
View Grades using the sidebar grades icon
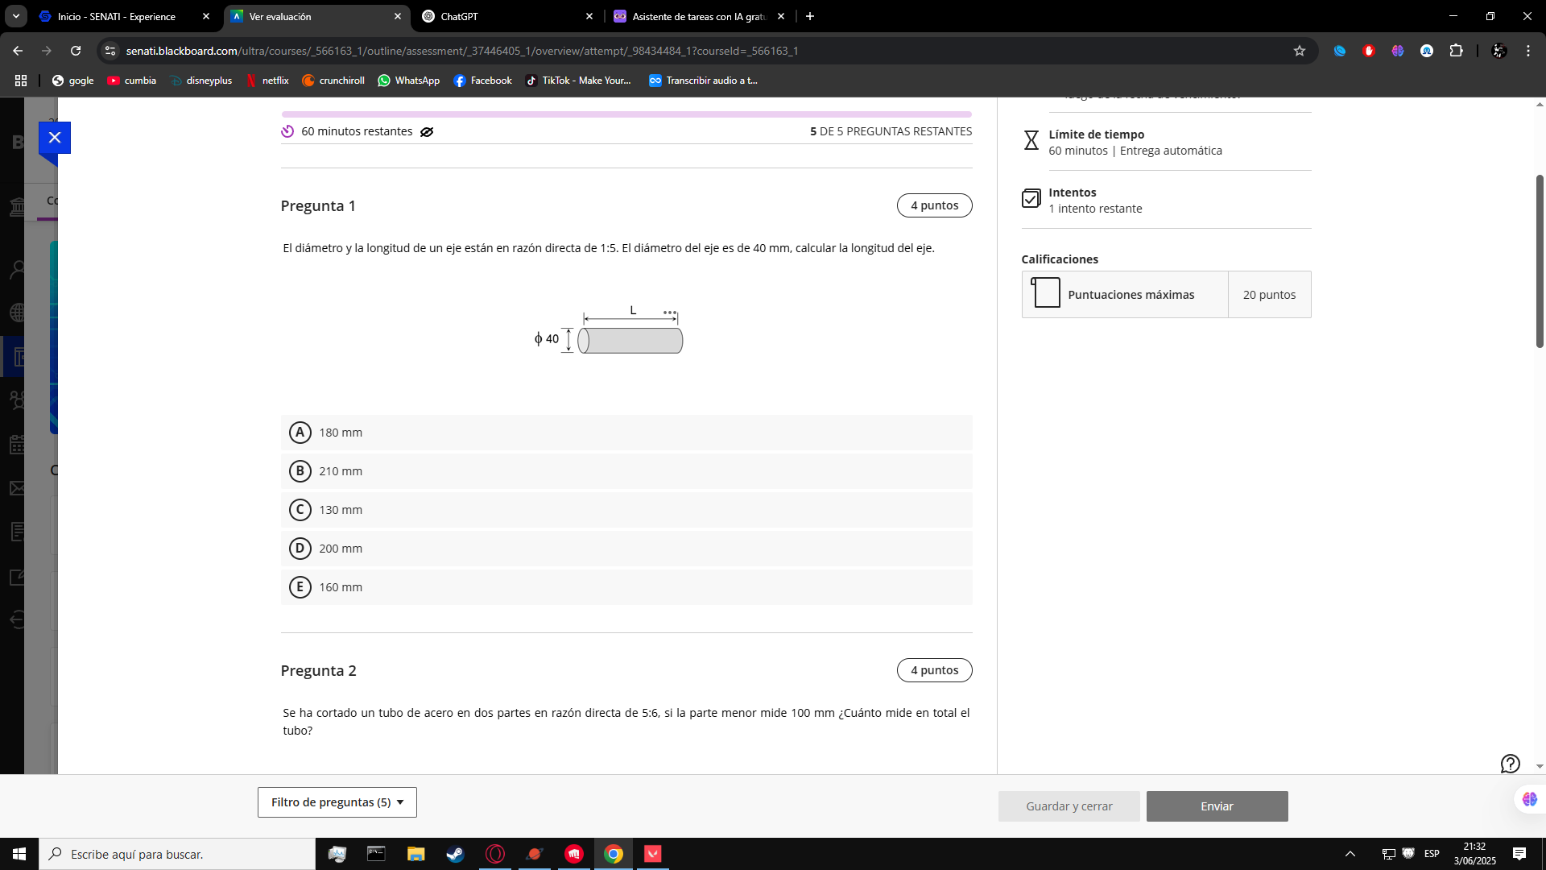click(x=18, y=531)
